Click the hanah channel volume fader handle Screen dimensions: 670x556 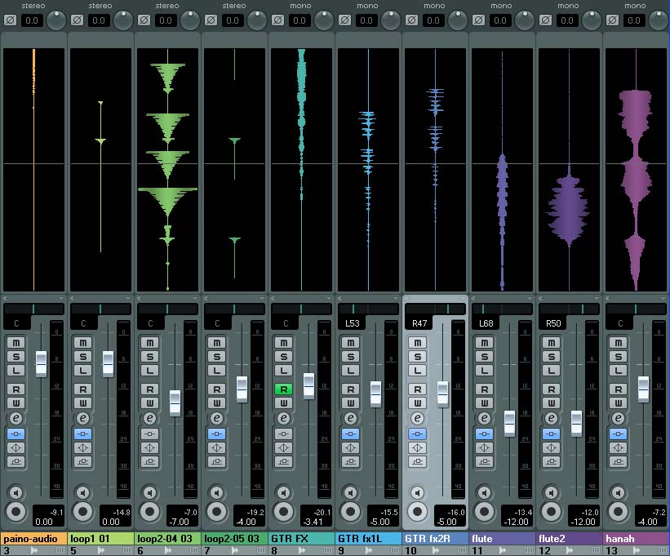[x=643, y=389]
